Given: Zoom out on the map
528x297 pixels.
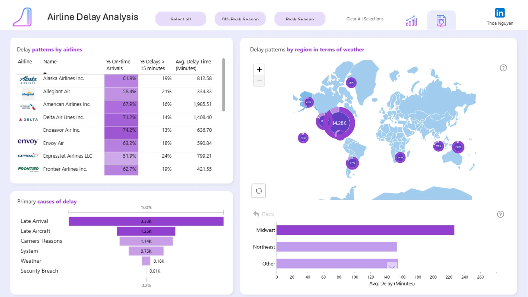Looking at the screenshot, I should coord(259,81).
